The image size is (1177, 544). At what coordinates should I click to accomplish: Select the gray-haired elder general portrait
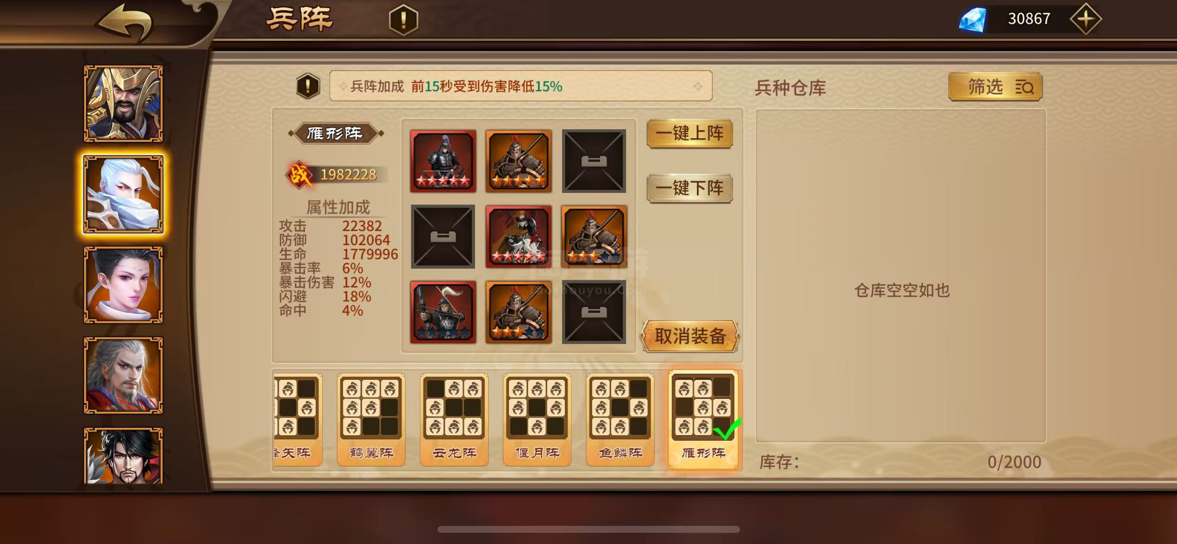click(x=123, y=375)
